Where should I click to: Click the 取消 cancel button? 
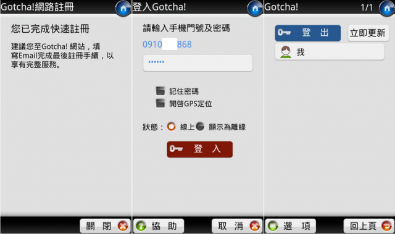237,226
